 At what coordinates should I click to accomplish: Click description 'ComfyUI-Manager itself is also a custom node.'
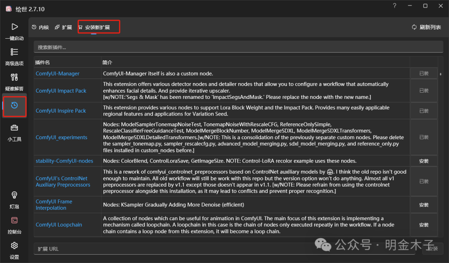158,74
